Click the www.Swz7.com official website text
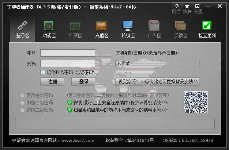This screenshot has width=229, height=150. (78, 141)
